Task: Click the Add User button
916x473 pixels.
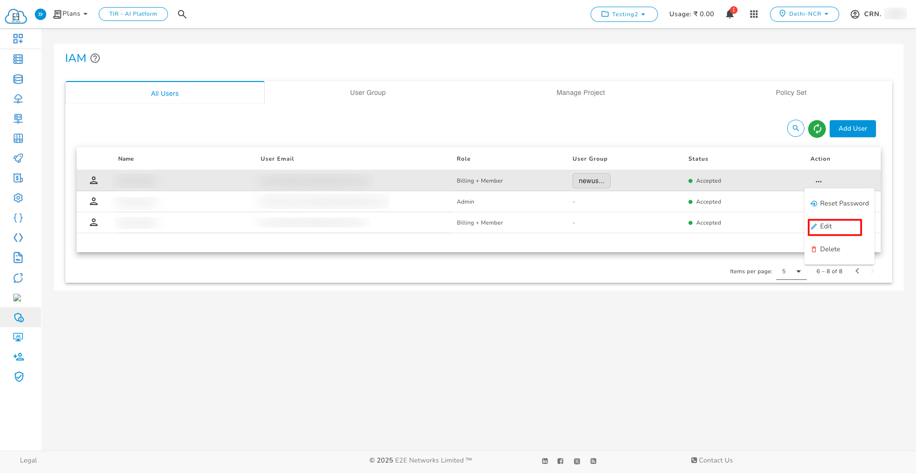Action: pyautogui.click(x=852, y=129)
